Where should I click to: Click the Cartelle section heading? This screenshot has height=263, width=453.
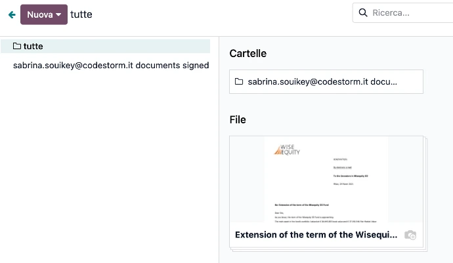tap(248, 54)
